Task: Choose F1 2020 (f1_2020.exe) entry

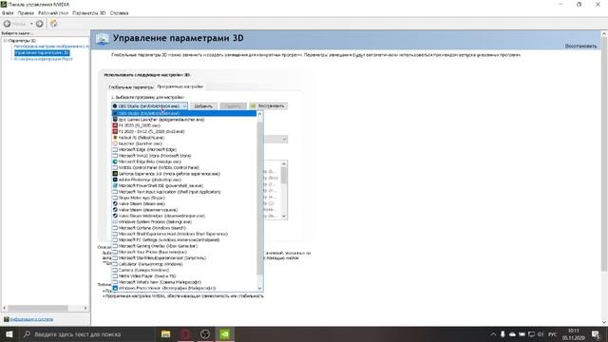Action: pyautogui.click(x=184, y=125)
